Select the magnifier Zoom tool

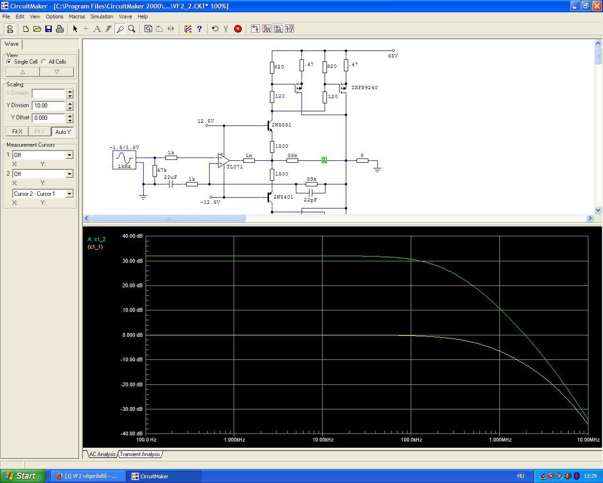coord(132,29)
